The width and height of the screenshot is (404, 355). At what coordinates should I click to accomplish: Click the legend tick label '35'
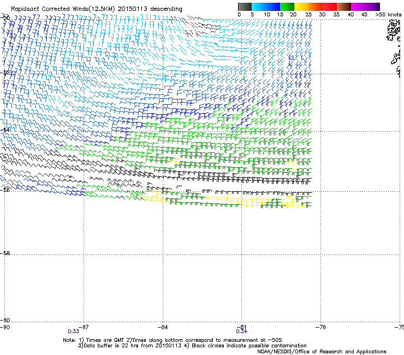point(336,15)
